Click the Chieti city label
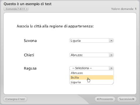The width and height of the screenshot is (140, 105). coord(29,55)
